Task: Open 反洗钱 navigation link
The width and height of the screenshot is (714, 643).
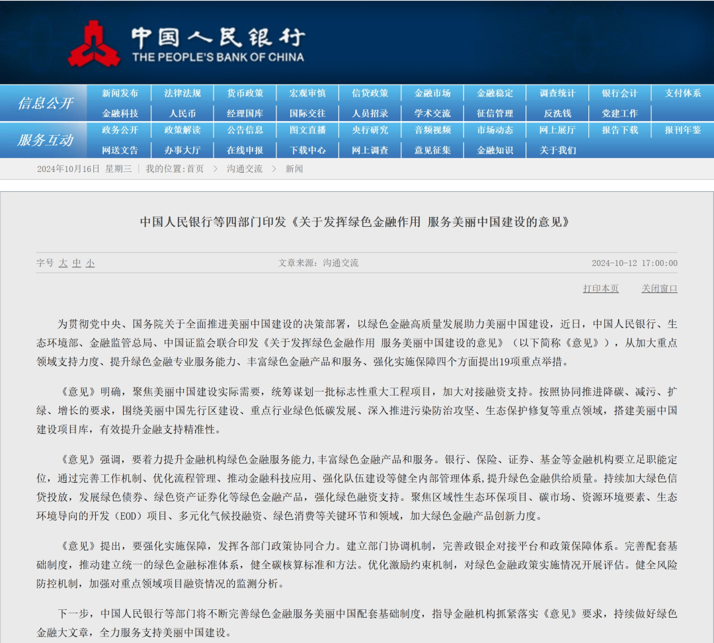Action: tap(557, 114)
